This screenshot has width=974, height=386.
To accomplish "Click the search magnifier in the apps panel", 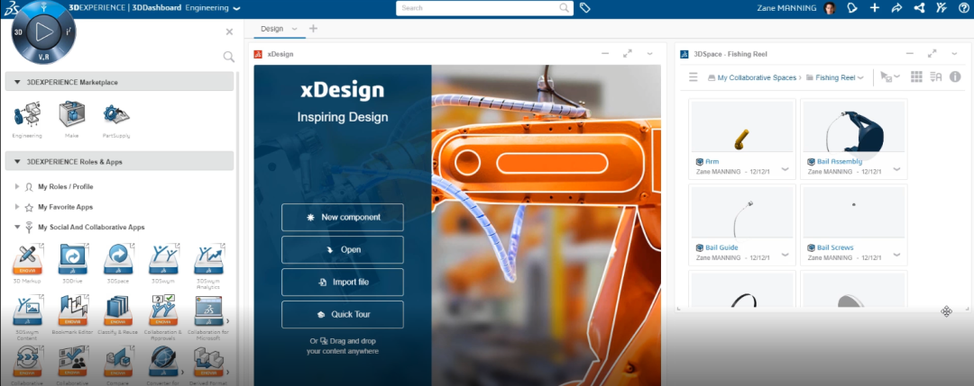I will coord(228,57).
